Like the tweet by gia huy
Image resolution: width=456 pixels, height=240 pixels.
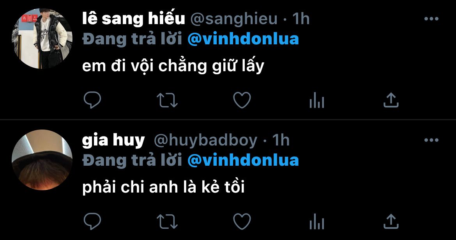tap(242, 221)
